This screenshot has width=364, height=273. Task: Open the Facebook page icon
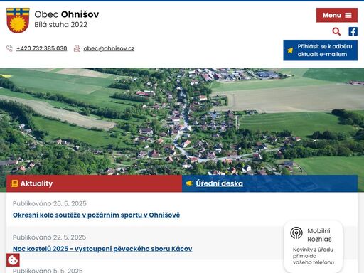[x=353, y=31]
